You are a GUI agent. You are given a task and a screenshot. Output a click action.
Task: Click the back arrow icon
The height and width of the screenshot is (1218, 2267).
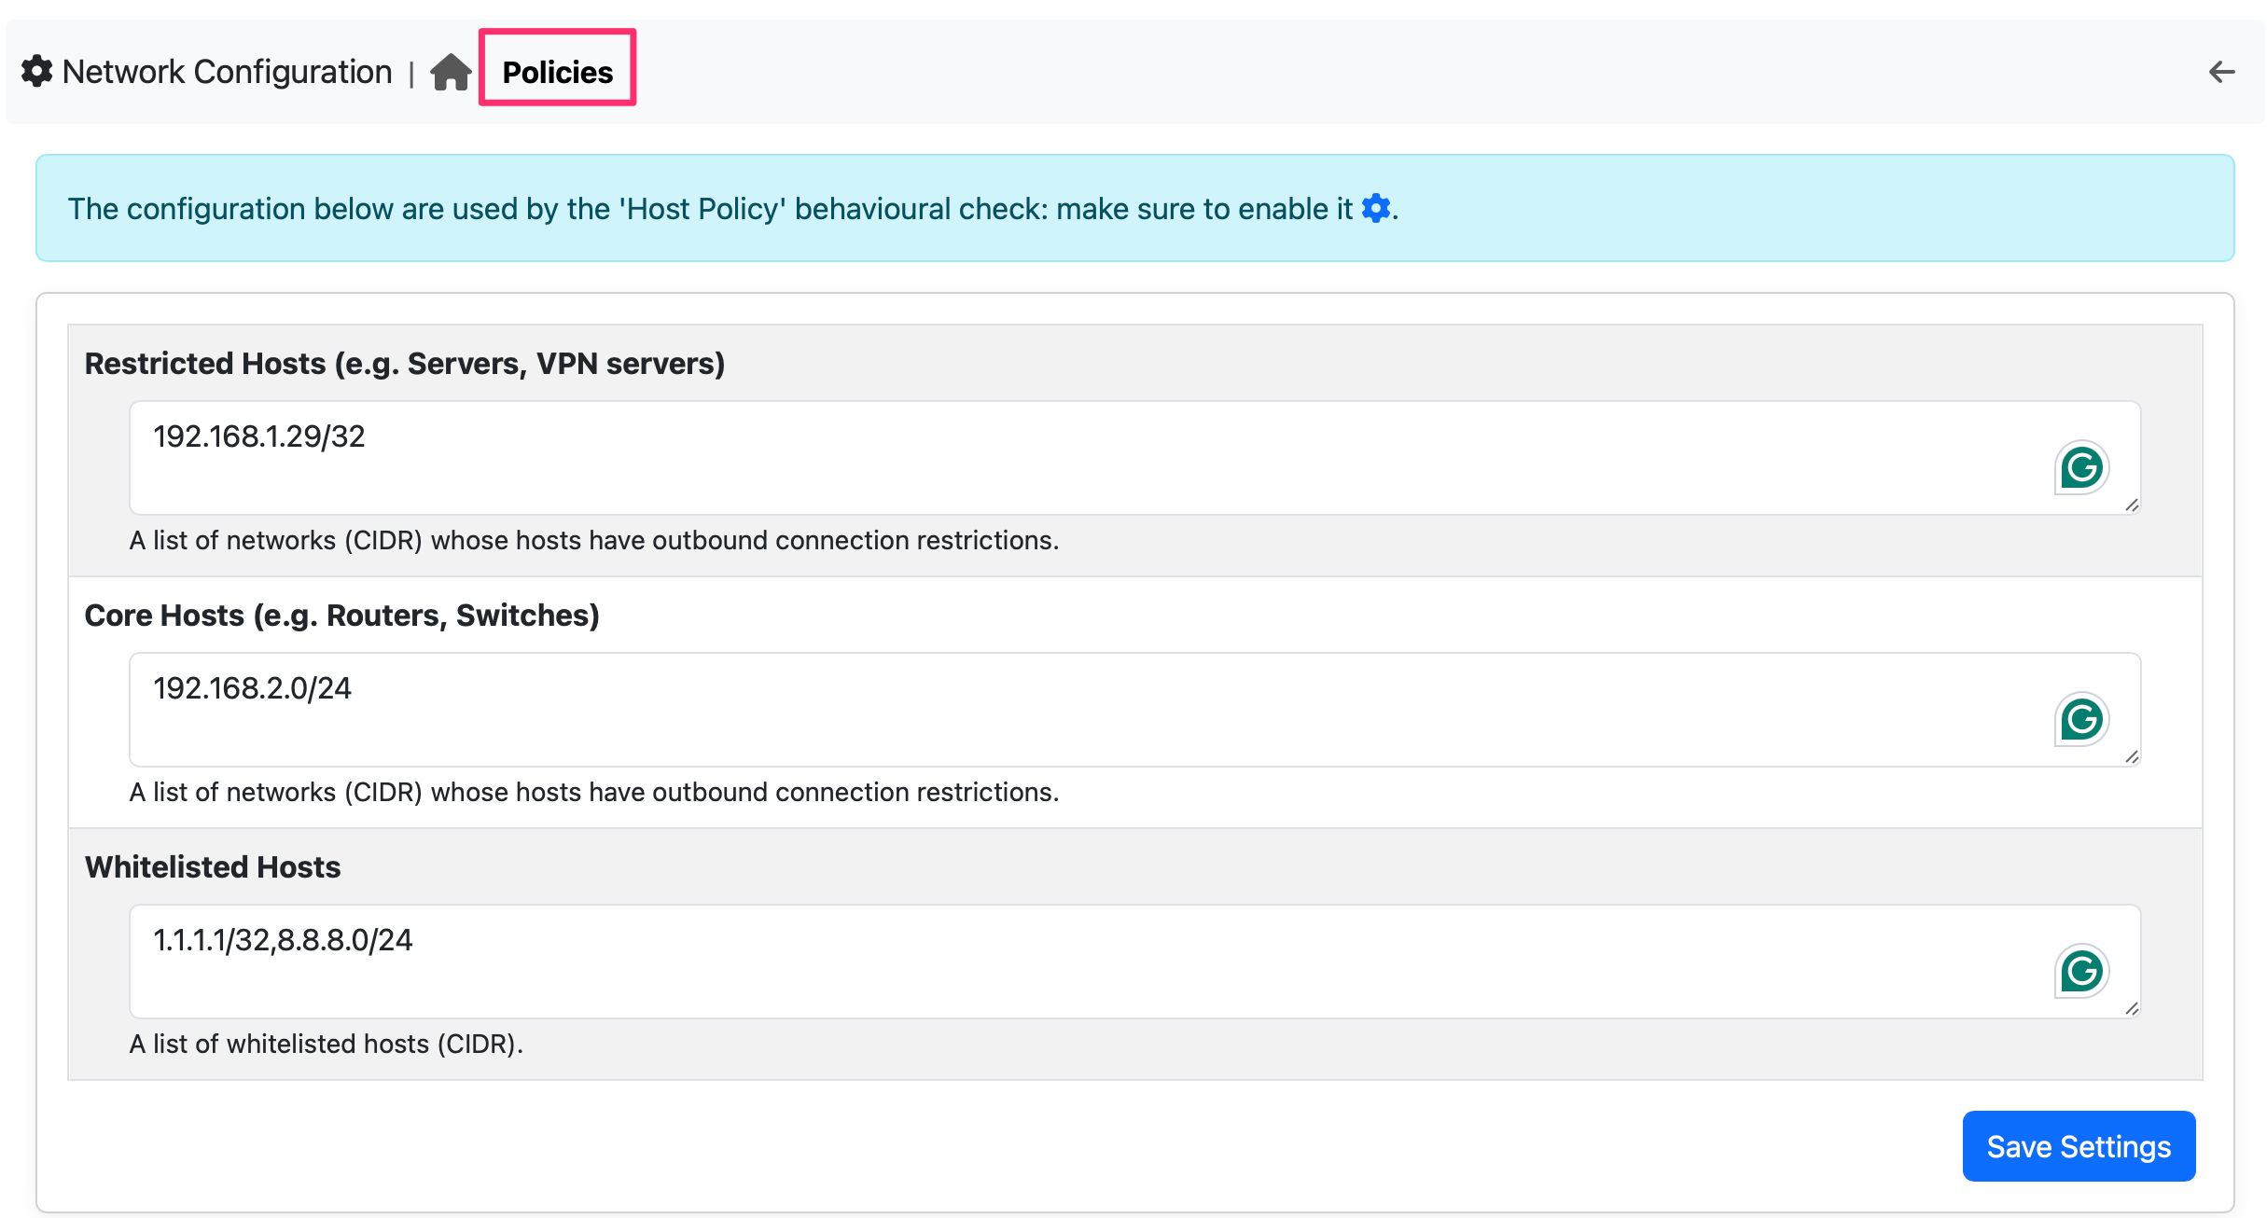point(2221,72)
